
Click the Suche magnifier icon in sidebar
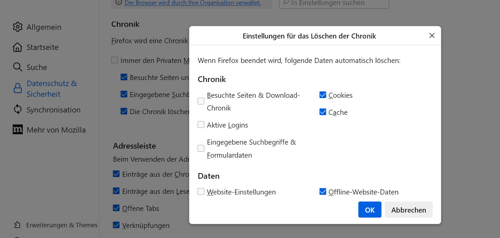point(17,67)
